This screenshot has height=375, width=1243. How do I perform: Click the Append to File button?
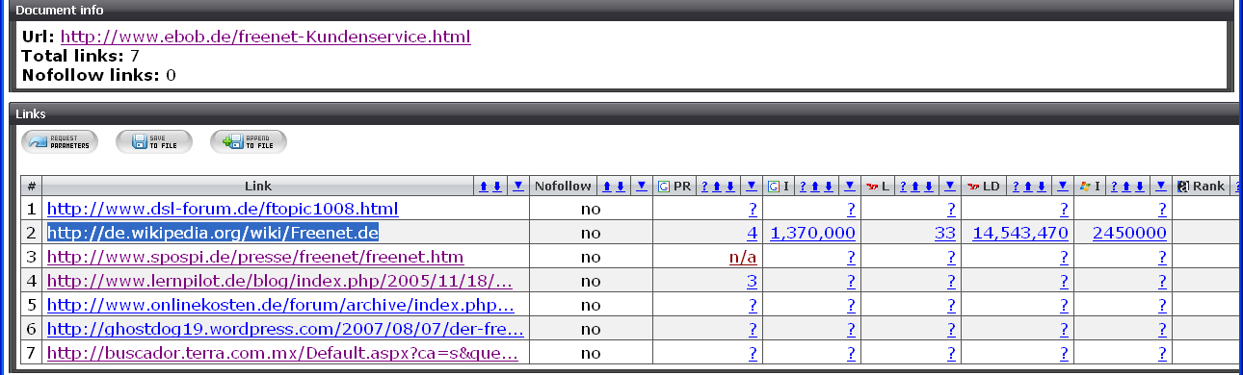click(x=249, y=142)
